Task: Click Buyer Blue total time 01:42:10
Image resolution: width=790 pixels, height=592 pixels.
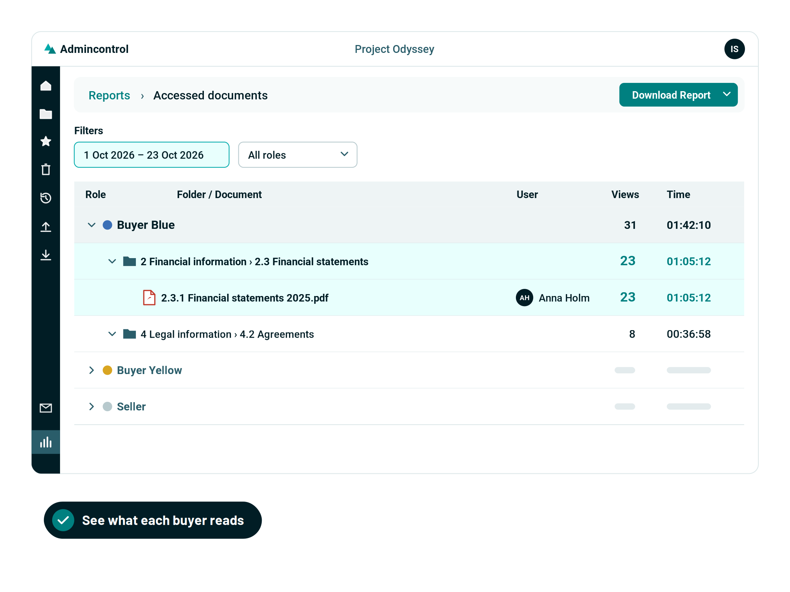Action: 689,225
